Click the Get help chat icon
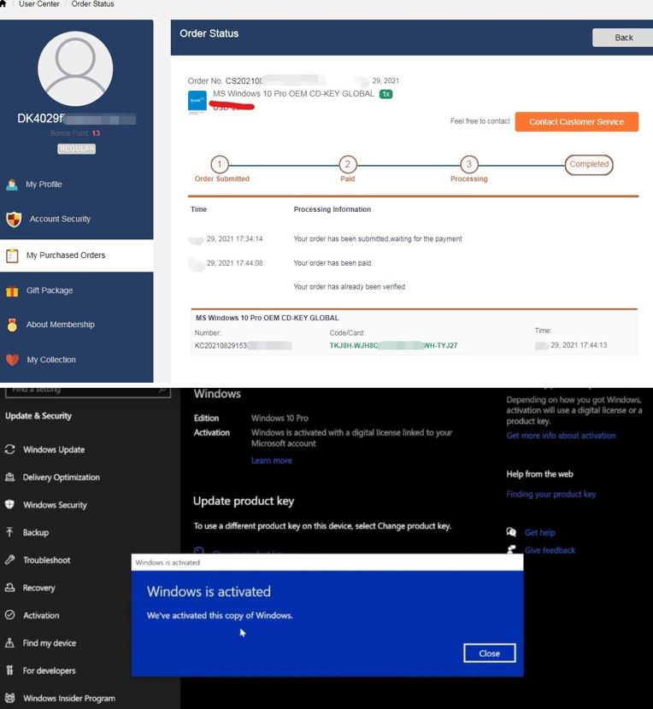 coord(511,532)
